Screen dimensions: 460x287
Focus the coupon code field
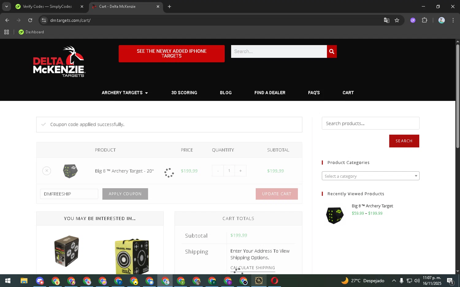click(69, 194)
